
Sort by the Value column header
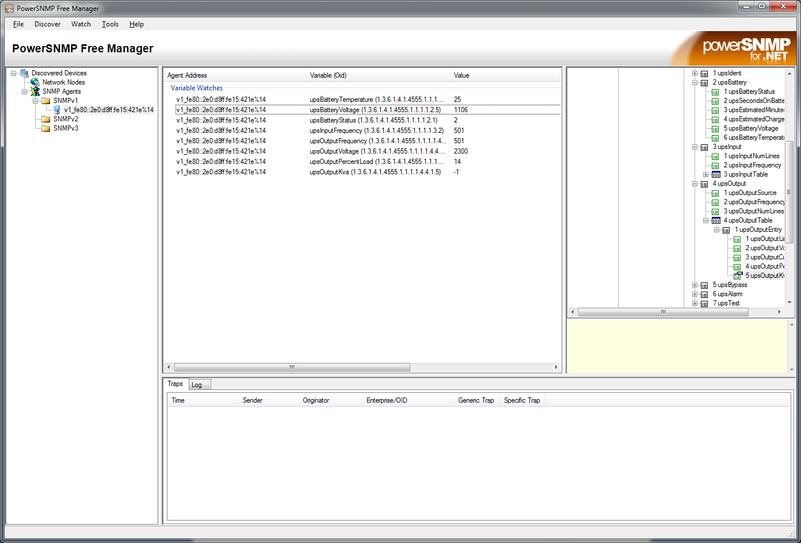(461, 75)
